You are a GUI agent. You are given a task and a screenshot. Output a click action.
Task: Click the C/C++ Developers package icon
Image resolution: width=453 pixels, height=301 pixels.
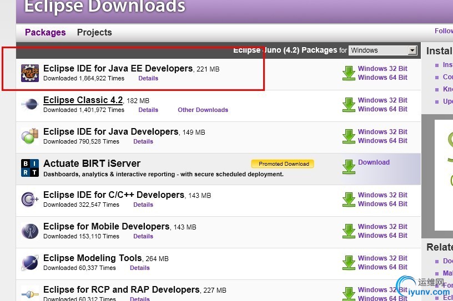tap(30, 199)
